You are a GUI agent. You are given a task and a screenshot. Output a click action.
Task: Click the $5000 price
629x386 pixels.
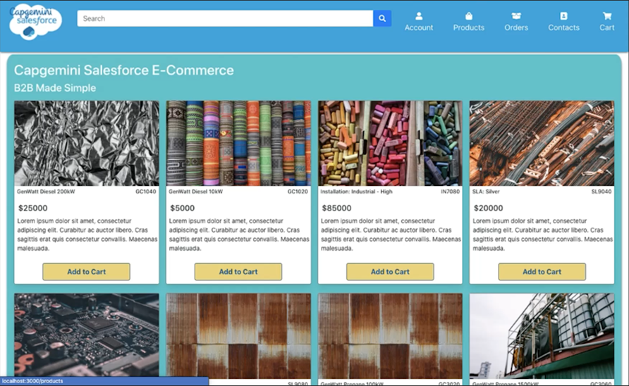pos(183,208)
